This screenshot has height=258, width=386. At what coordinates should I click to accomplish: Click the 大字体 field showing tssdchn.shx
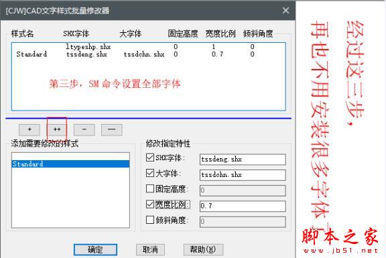click(243, 175)
